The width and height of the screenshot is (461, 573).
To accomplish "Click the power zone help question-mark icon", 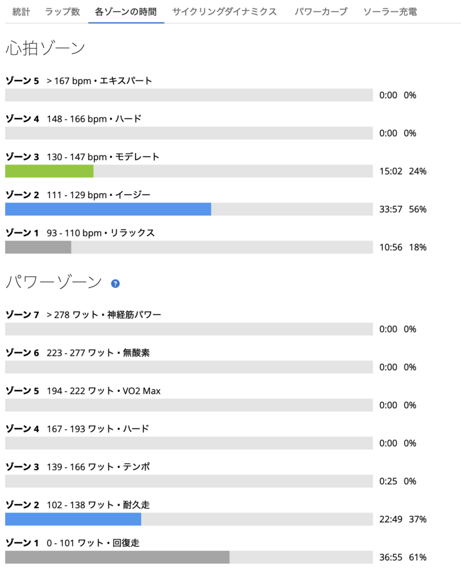I will pos(115,284).
